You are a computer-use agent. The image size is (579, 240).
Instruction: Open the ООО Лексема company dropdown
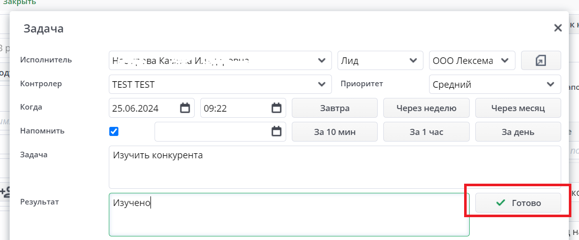point(505,60)
